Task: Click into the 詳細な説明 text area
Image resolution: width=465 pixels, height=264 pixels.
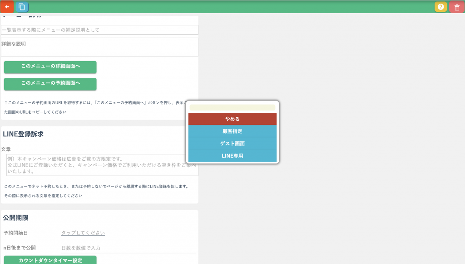Action: (x=99, y=50)
